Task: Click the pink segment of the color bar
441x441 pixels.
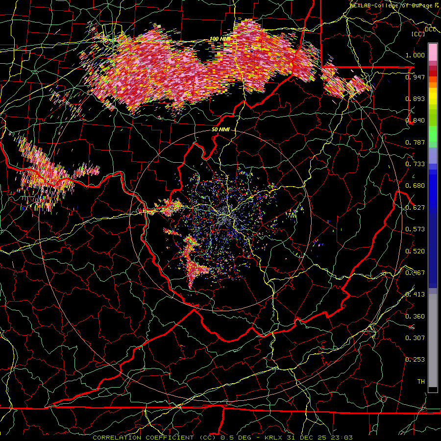Action: (x=433, y=52)
